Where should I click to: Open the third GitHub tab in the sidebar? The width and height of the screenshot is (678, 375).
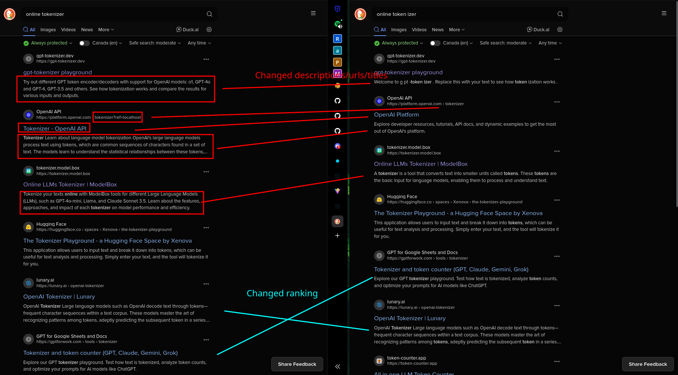click(x=338, y=131)
